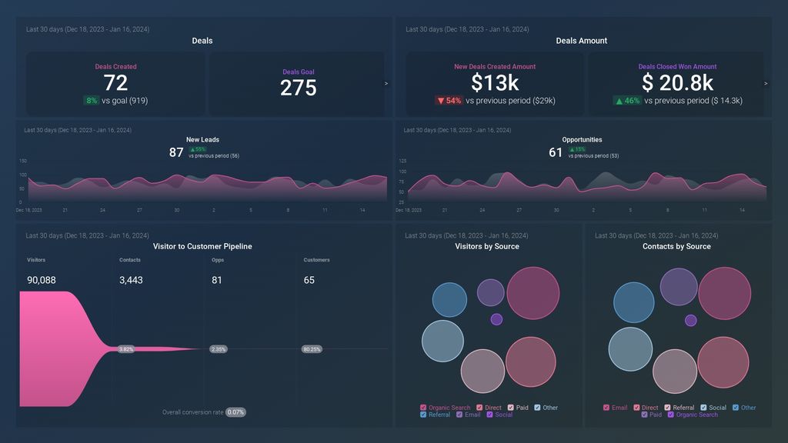The height and width of the screenshot is (443, 788).
Task: Toggle Email checkbox in Contacts by Source legend
Action: pos(606,408)
